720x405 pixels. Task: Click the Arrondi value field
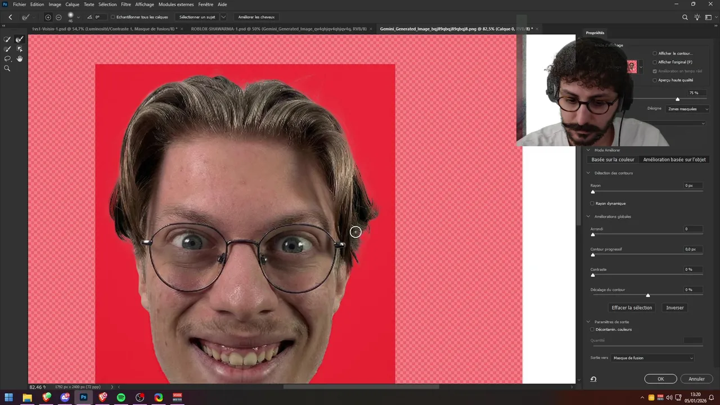pos(693,229)
